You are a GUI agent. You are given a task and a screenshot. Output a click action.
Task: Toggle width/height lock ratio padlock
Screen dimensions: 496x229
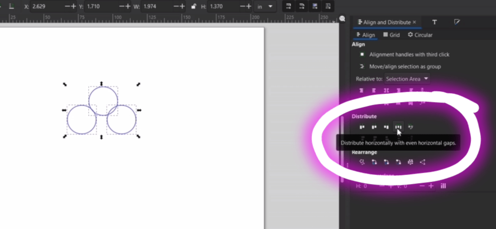(x=194, y=6)
